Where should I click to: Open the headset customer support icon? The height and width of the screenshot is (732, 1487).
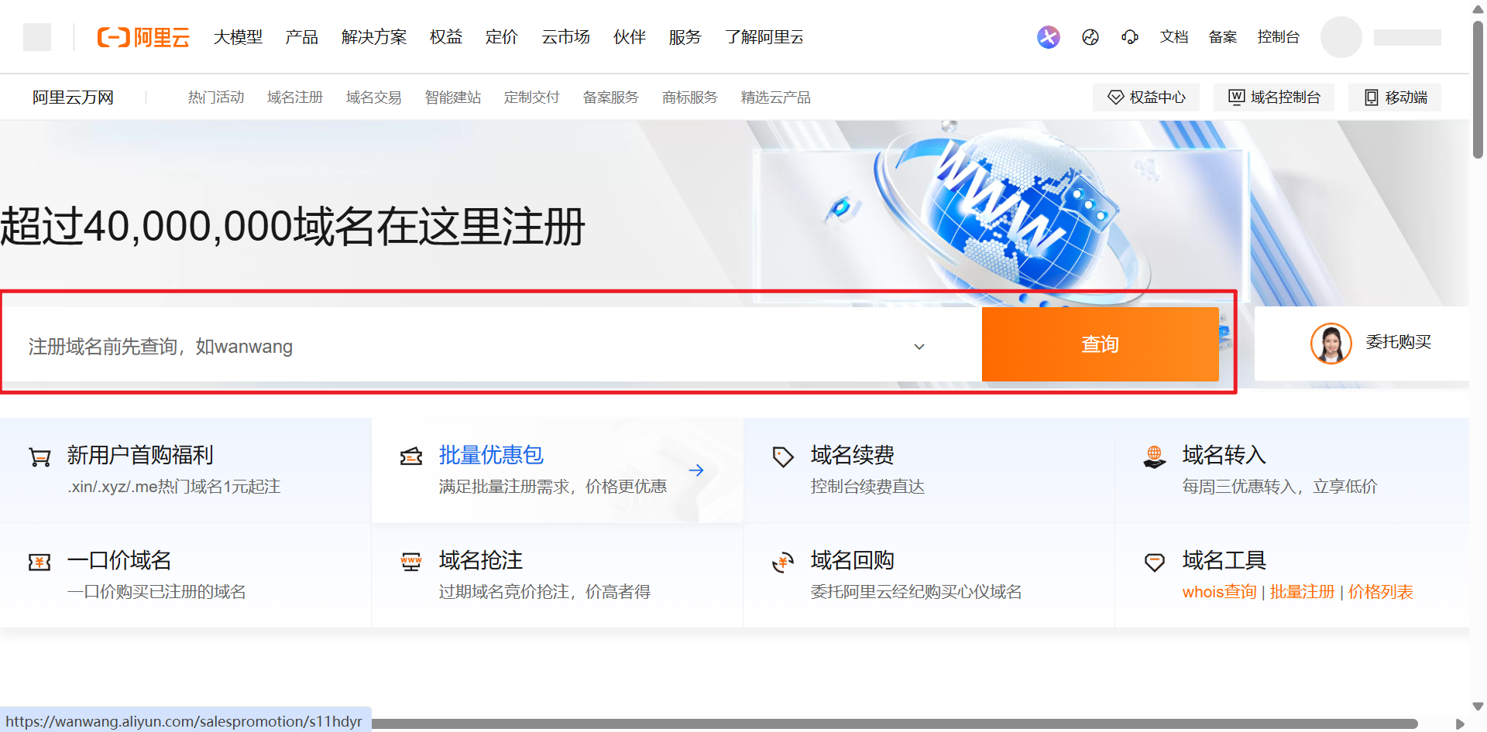[x=1130, y=37]
